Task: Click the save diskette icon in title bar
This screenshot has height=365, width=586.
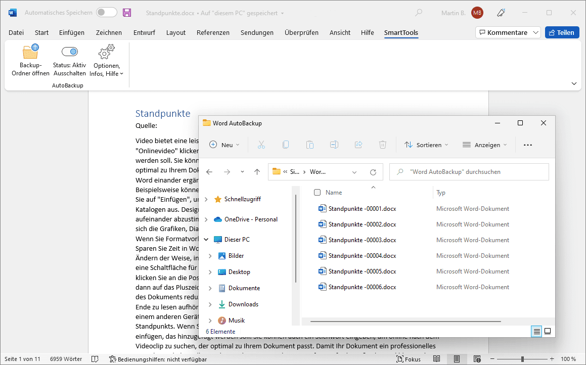Action: coord(127,13)
